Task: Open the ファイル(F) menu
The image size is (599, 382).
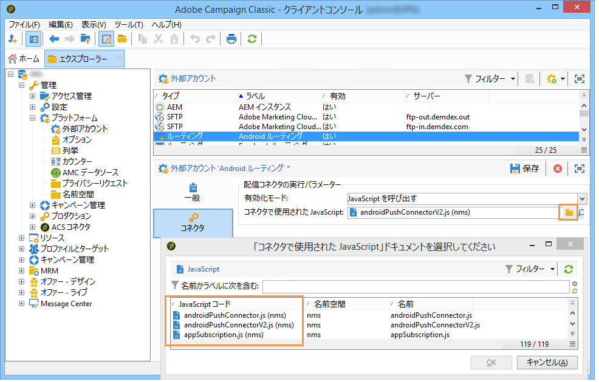Action: coord(24,25)
